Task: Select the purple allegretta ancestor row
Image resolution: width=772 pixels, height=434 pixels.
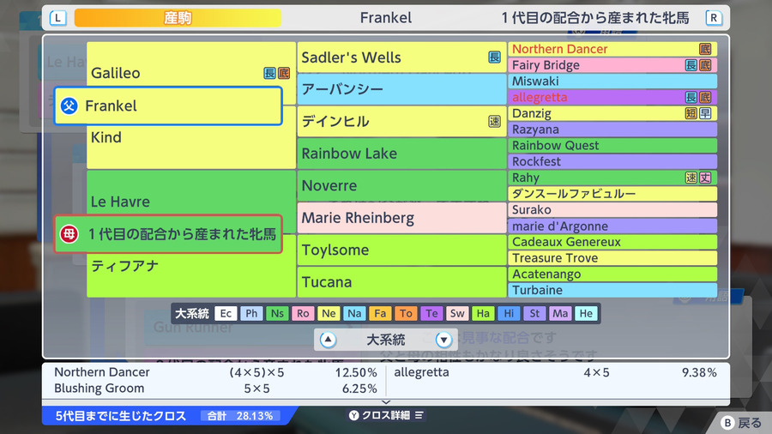Action: pos(612,98)
